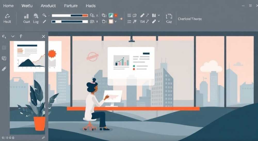Image resolution: width=258 pixels, height=141 pixels.
Task: Open the chart report thumbnail in panel
Action: tap(29, 56)
